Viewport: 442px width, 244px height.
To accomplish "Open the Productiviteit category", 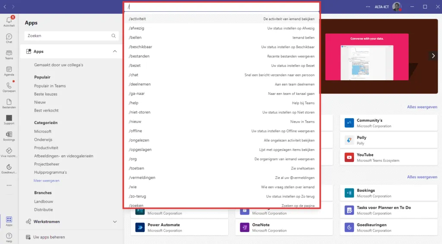I will coord(46,148).
